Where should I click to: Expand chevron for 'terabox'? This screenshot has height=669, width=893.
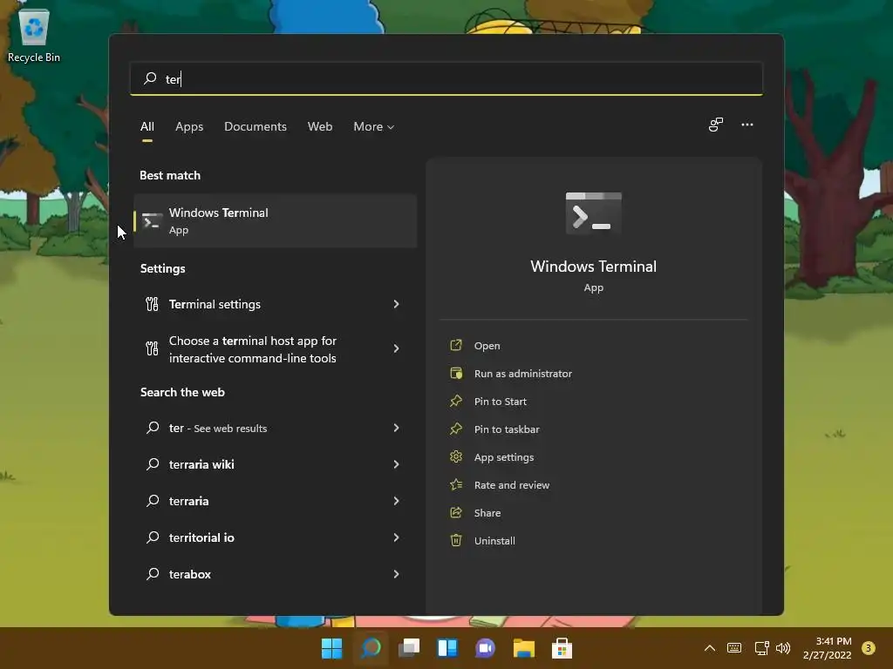click(397, 574)
